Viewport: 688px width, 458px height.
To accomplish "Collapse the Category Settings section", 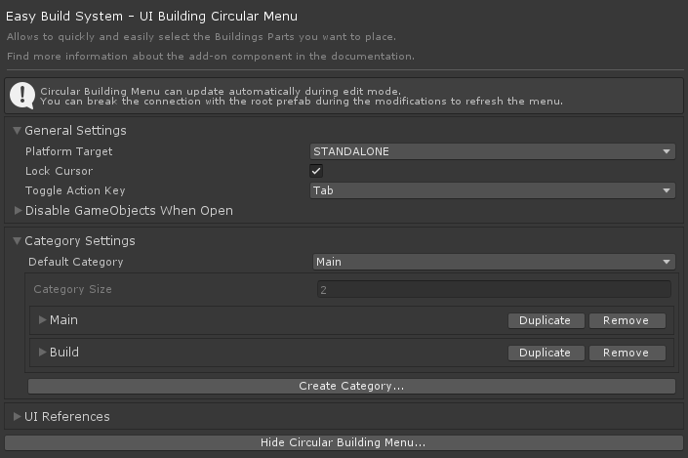I will tap(18, 241).
